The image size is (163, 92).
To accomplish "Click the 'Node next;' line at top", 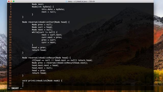I will tap(38, 4).
